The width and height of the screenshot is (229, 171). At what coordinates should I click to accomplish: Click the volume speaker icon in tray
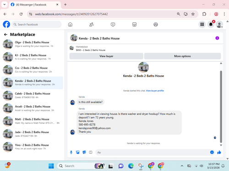[202, 166]
